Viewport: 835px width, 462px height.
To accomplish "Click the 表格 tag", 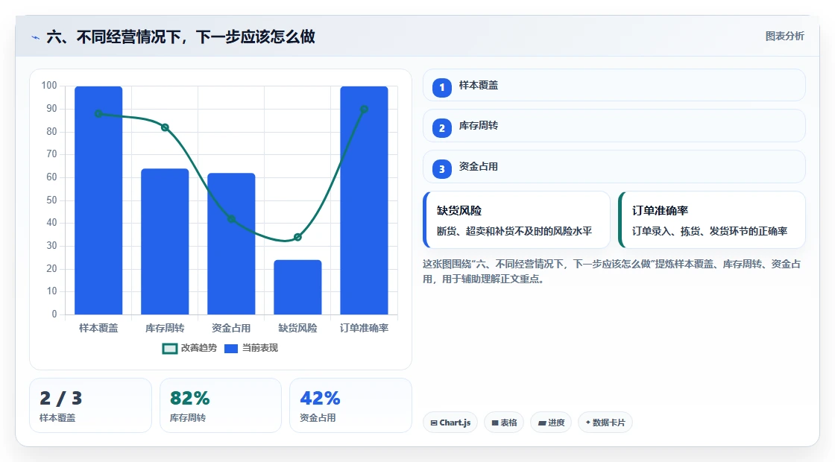I will click(x=504, y=423).
